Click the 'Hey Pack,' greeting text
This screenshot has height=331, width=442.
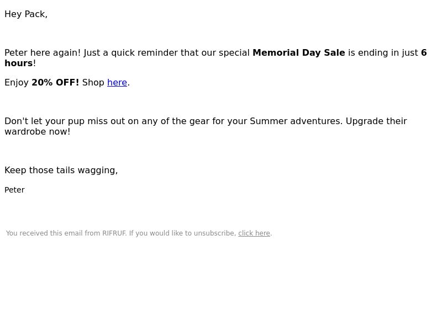pos(26,14)
